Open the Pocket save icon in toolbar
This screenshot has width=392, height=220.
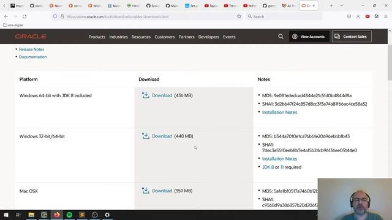pos(349,16)
